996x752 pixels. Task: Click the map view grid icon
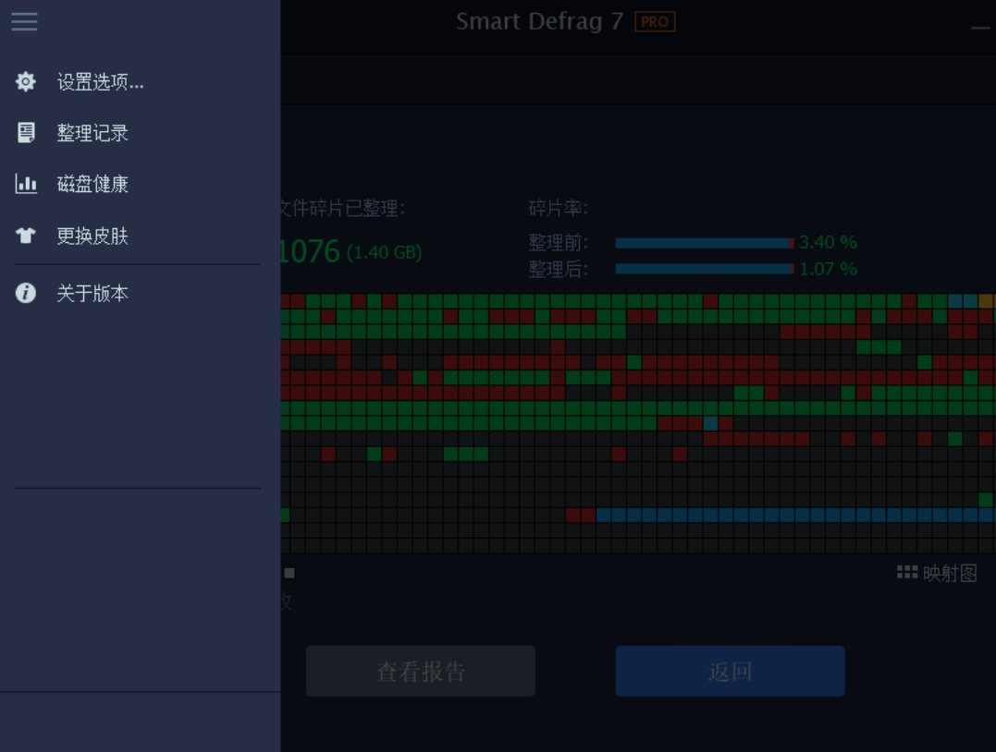click(x=907, y=573)
